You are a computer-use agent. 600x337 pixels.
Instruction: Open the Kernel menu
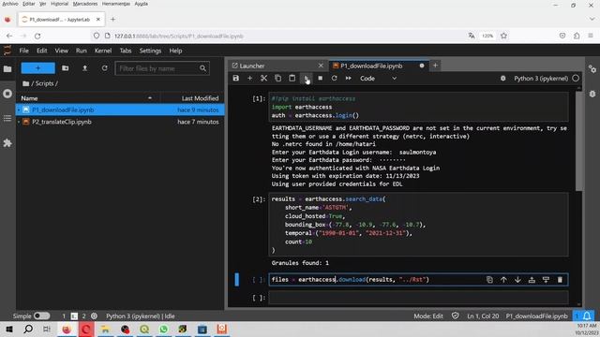point(103,51)
